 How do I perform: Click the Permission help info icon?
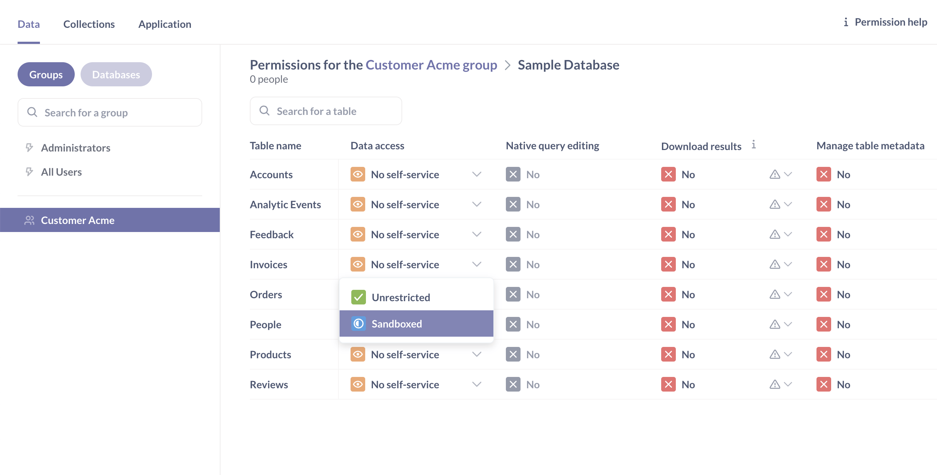(x=846, y=22)
